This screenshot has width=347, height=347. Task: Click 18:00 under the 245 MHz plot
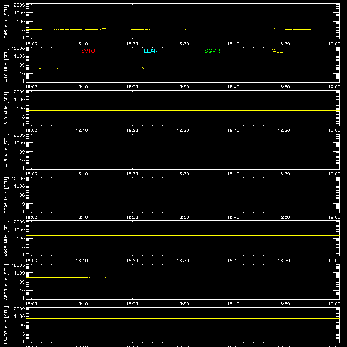(x=31, y=44)
